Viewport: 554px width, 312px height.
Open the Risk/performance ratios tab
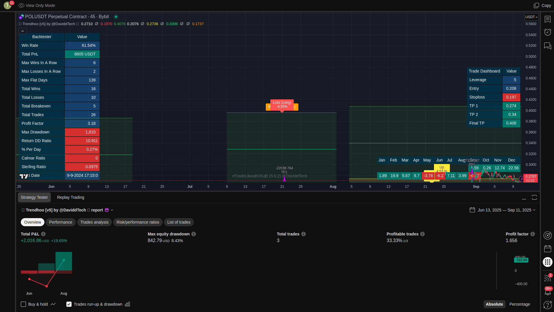[x=138, y=222]
